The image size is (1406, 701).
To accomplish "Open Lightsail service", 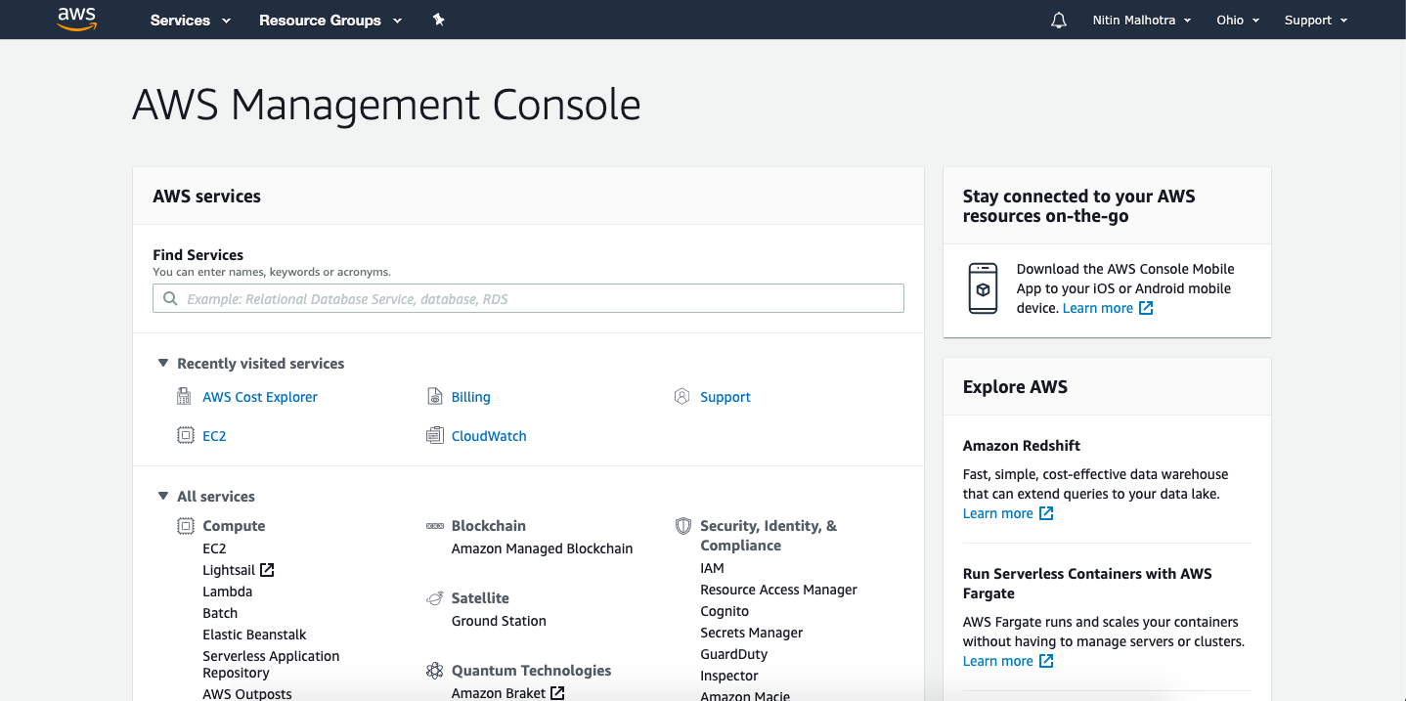I will tap(229, 570).
